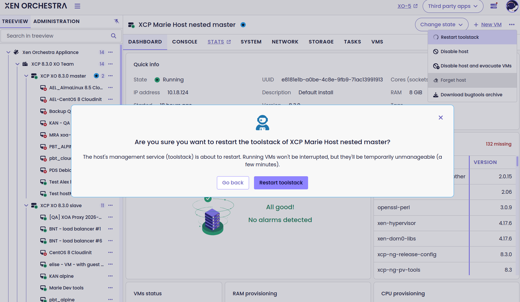Switch to the Tasks tab
520x302 pixels.
352,42
